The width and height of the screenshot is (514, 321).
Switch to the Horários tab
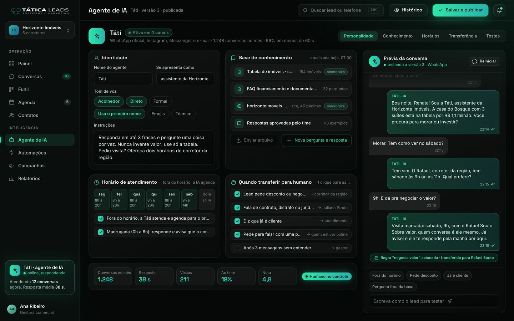pos(430,36)
